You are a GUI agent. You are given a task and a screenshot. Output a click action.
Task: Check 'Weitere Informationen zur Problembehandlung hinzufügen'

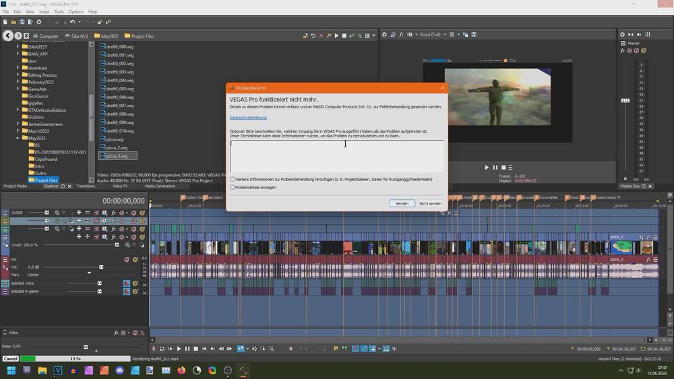[232, 180]
